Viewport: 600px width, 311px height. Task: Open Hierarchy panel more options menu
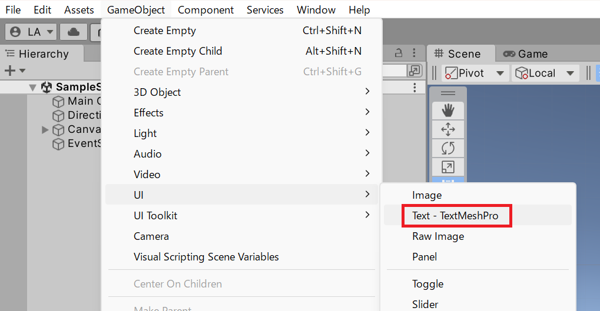tap(414, 53)
